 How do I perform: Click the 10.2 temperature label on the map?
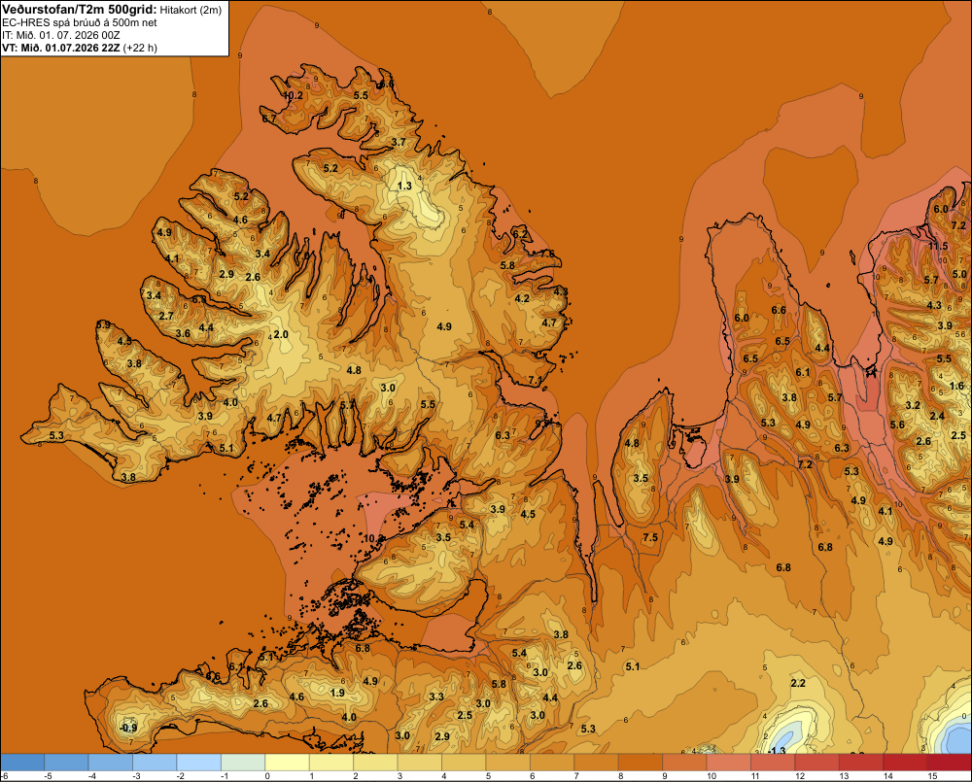coord(294,95)
